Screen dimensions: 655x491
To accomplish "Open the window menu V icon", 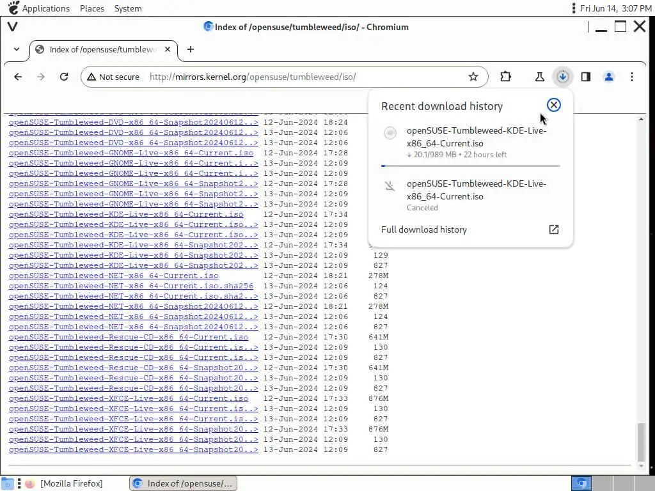I will tap(13, 27).
